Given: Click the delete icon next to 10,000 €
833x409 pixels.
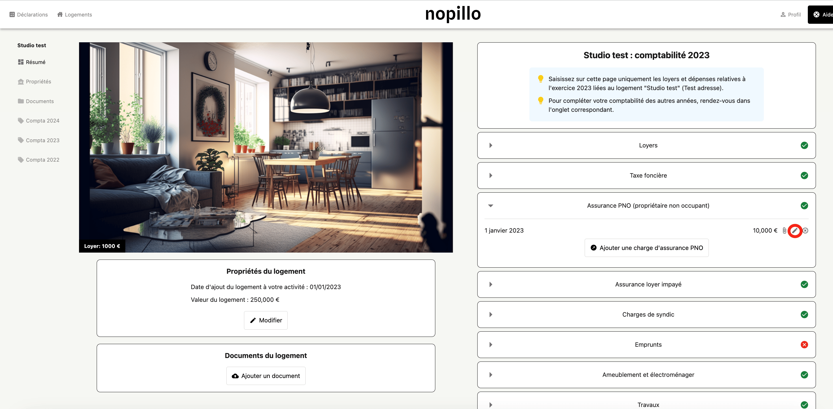Looking at the screenshot, I should pyautogui.click(x=805, y=231).
